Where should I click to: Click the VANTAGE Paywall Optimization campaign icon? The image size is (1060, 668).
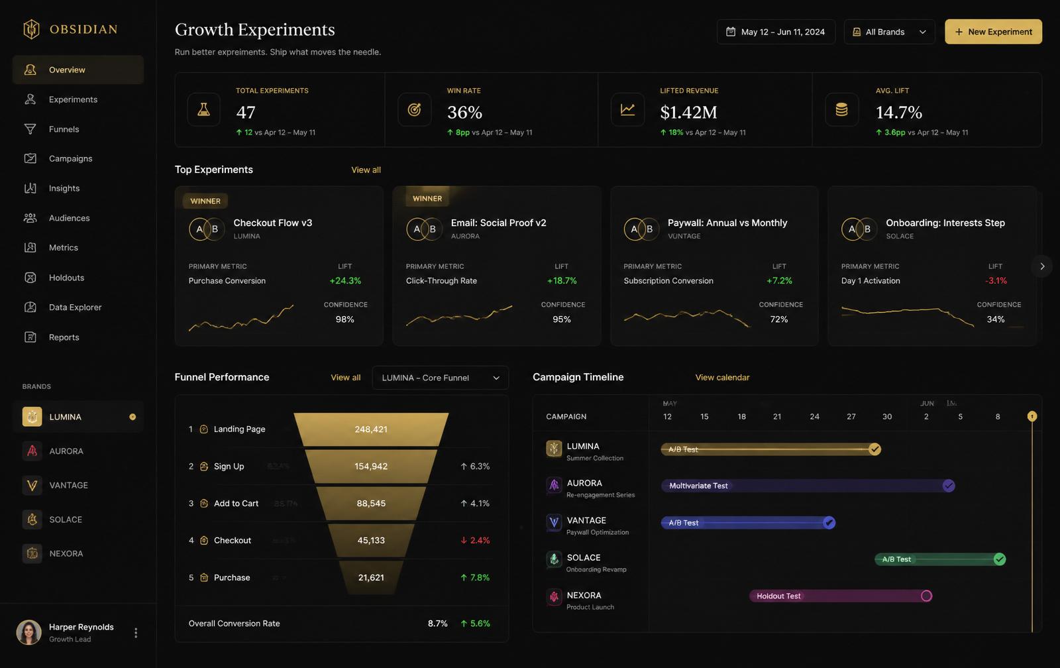click(x=554, y=523)
